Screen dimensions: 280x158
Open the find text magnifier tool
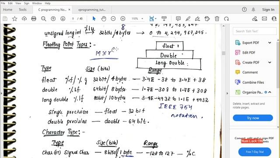pos(44,18)
